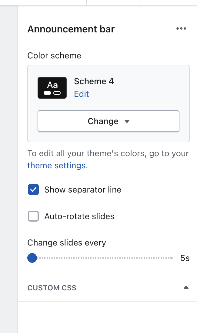Viewport: 197px width, 333px height.
Task: Click the collapse arrow next to CUSTOM CSS
Action: [186, 287]
